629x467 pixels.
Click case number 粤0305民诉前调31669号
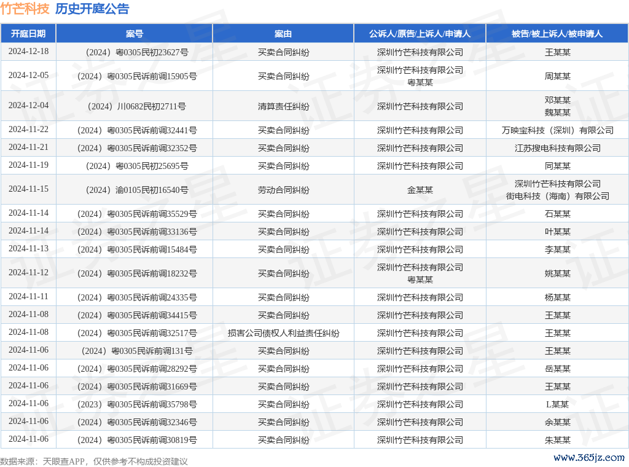[137, 387]
